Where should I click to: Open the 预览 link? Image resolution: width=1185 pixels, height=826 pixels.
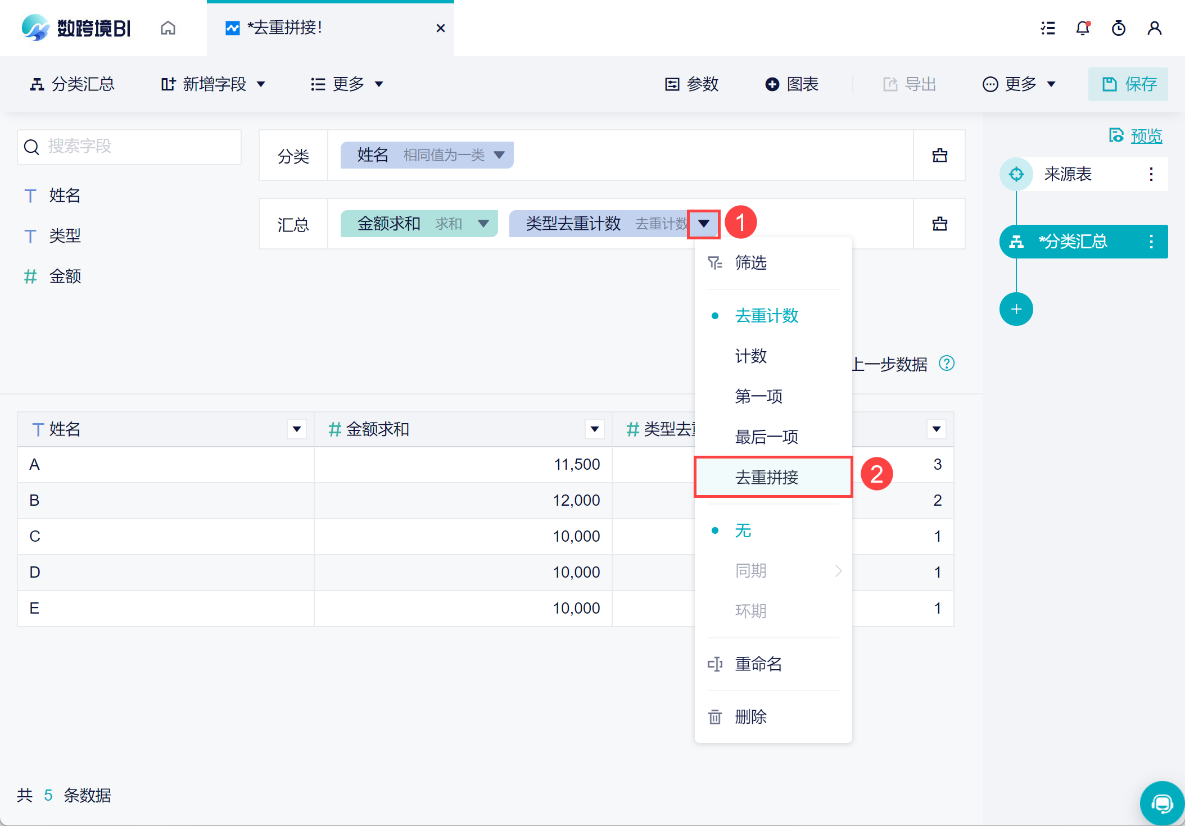coord(1146,136)
